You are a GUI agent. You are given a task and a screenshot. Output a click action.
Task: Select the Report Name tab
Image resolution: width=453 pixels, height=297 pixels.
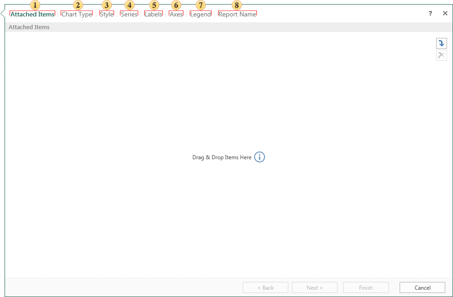237,14
